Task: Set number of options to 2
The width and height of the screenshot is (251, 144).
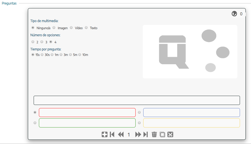Action: 33,42
